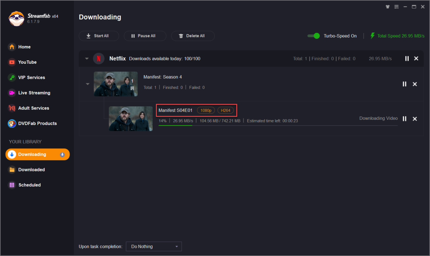Click the YouTube play icon
This screenshot has height=256, width=430.
12,62
